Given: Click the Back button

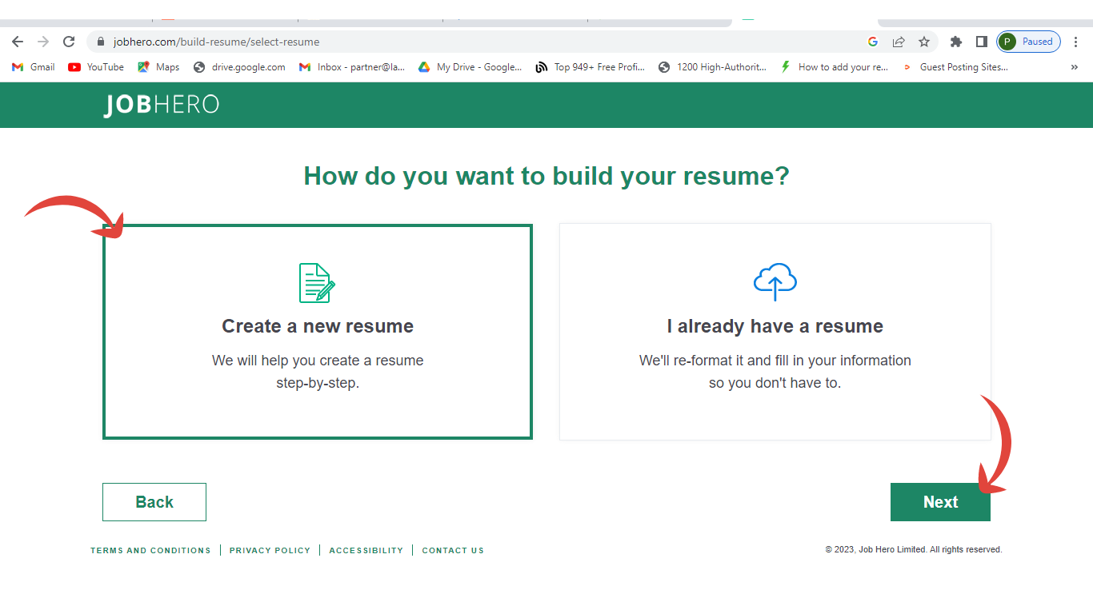Looking at the screenshot, I should point(154,502).
